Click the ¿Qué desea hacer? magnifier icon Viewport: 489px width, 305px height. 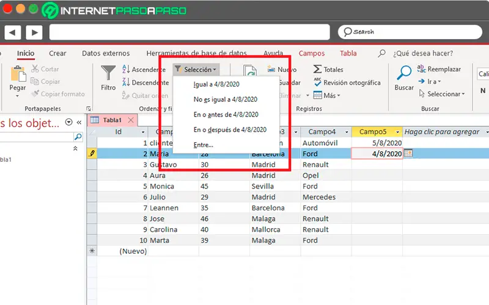(381, 53)
